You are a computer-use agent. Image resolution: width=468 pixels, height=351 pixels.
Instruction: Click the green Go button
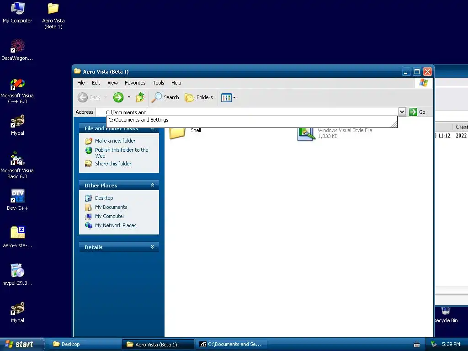coord(417,112)
